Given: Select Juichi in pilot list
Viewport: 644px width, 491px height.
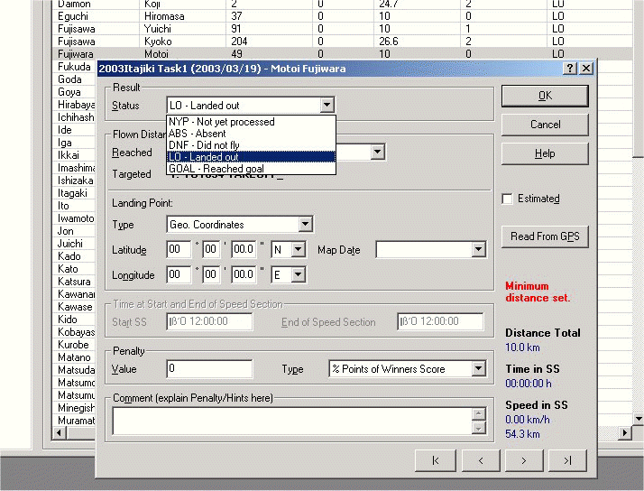Looking at the screenshot, I should coord(70,244).
